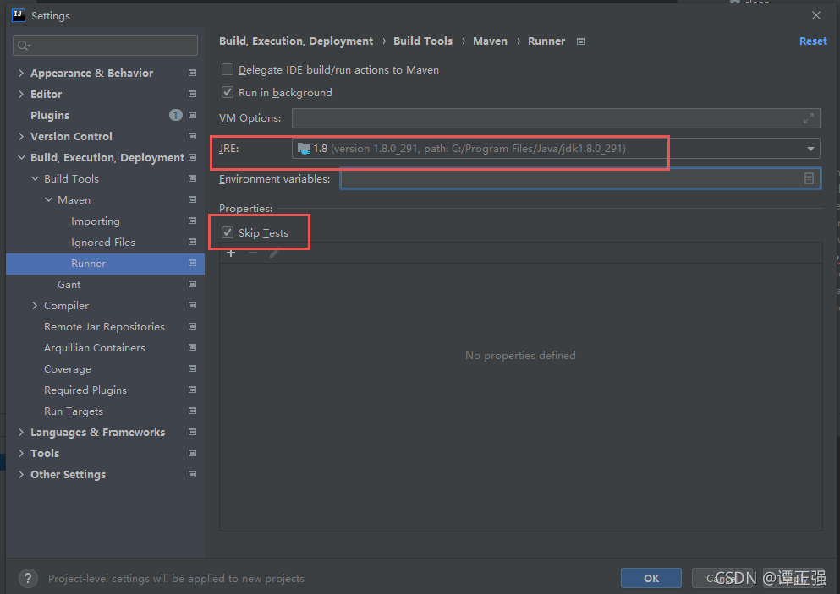The image size is (840, 594).
Task: Collapse the Build Tools node
Action: tap(35, 179)
